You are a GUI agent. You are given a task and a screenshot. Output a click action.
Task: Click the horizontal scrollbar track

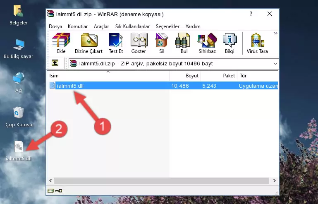click(161, 180)
